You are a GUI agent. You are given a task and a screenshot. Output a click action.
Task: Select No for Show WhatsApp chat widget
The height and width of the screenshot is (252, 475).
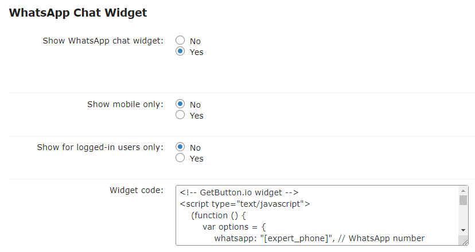tap(180, 40)
